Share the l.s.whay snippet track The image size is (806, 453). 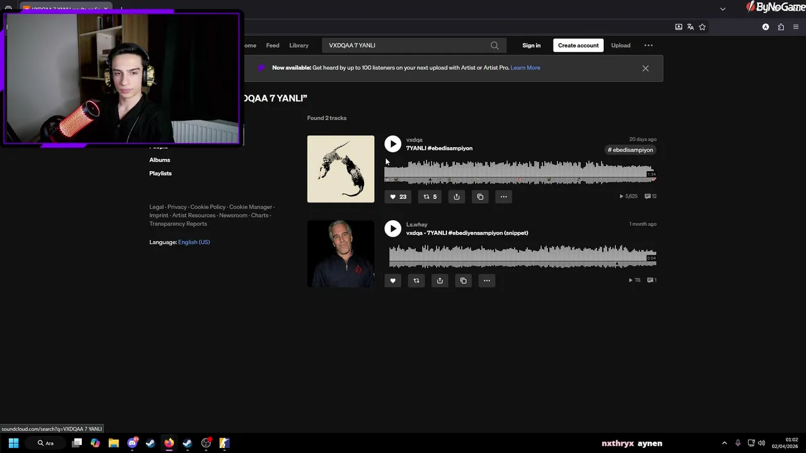tap(440, 281)
